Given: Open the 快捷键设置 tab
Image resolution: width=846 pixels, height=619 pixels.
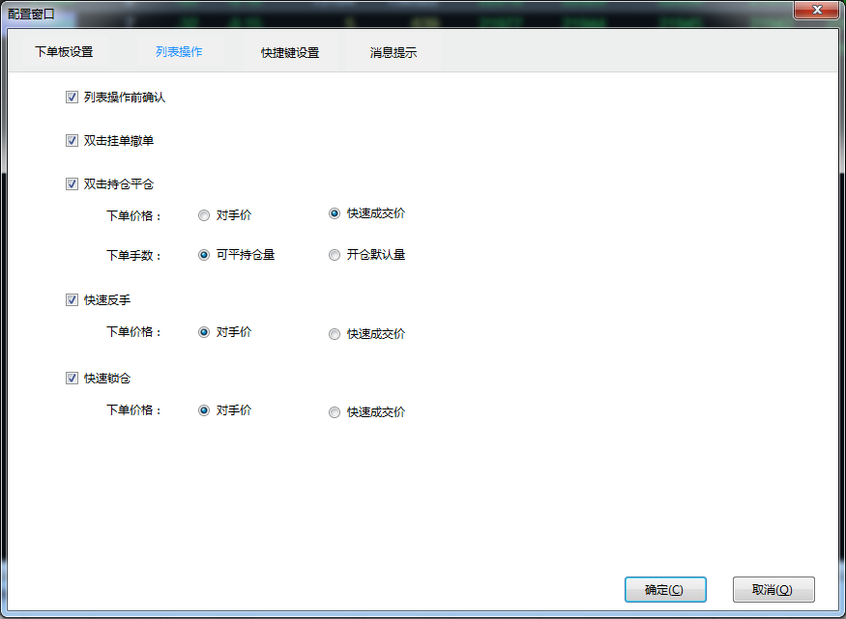Looking at the screenshot, I should (289, 53).
